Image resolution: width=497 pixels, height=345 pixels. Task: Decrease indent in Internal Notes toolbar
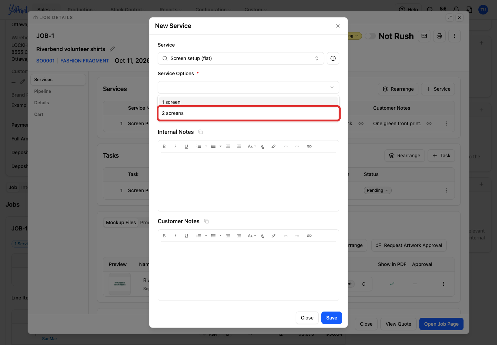(228, 146)
